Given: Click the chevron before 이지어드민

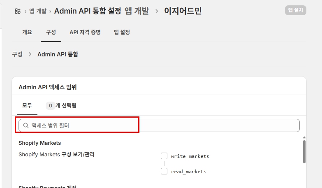Looking at the screenshot, I should (x=157, y=11).
